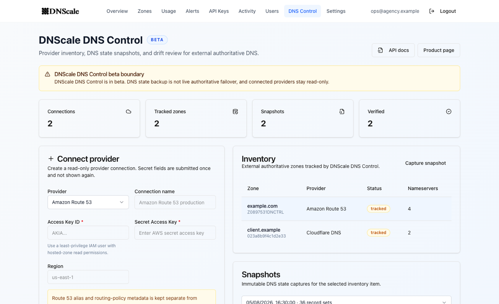
Task: Select the client.example zone row
Action: tap(346, 233)
